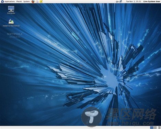This screenshot has width=161, height=129.
Task: Open the Applications menu
Action: [10, 1]
